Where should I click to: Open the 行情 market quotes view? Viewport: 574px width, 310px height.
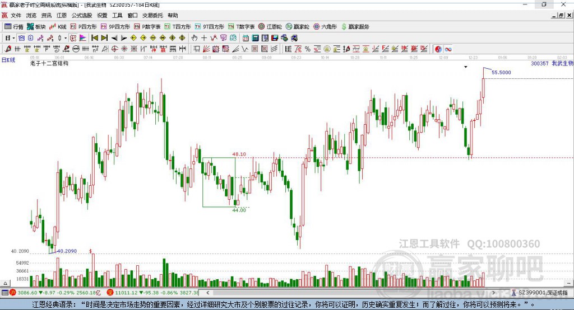[13, 27]
